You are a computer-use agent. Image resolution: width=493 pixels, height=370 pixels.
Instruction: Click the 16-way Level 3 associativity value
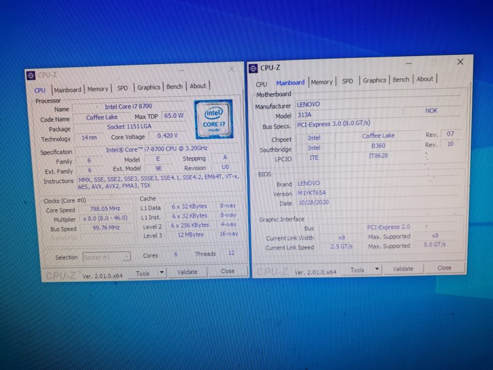click(229, 234)
